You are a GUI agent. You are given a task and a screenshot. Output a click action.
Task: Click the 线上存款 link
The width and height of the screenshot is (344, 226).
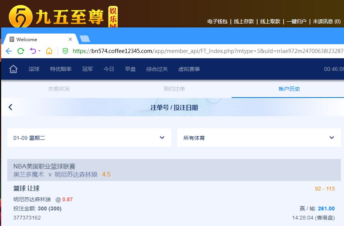click(244, 21)
